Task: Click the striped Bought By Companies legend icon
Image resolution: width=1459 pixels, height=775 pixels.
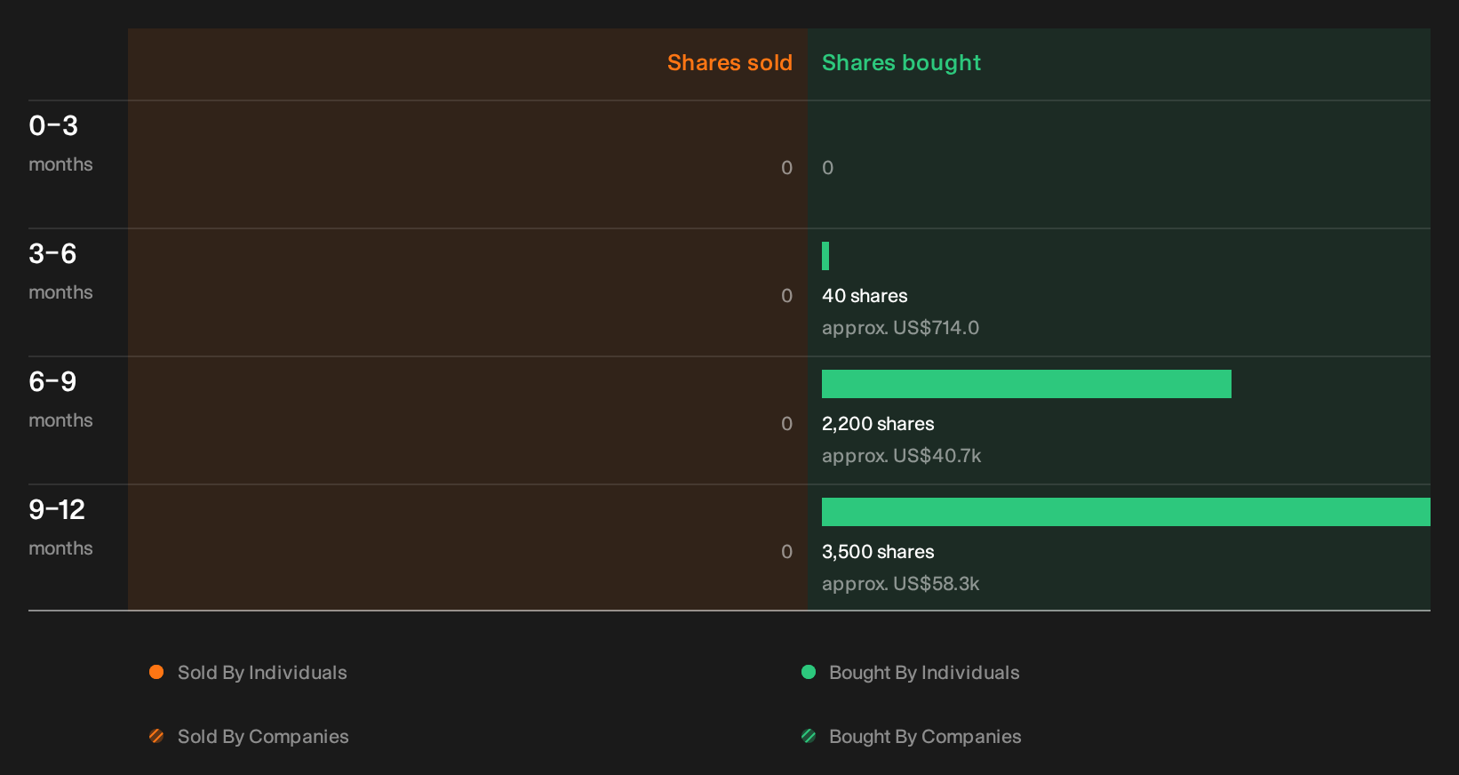Action: pos(809,736)
